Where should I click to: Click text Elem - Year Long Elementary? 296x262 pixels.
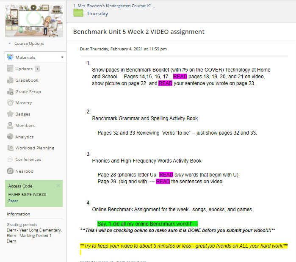[34, 230]
